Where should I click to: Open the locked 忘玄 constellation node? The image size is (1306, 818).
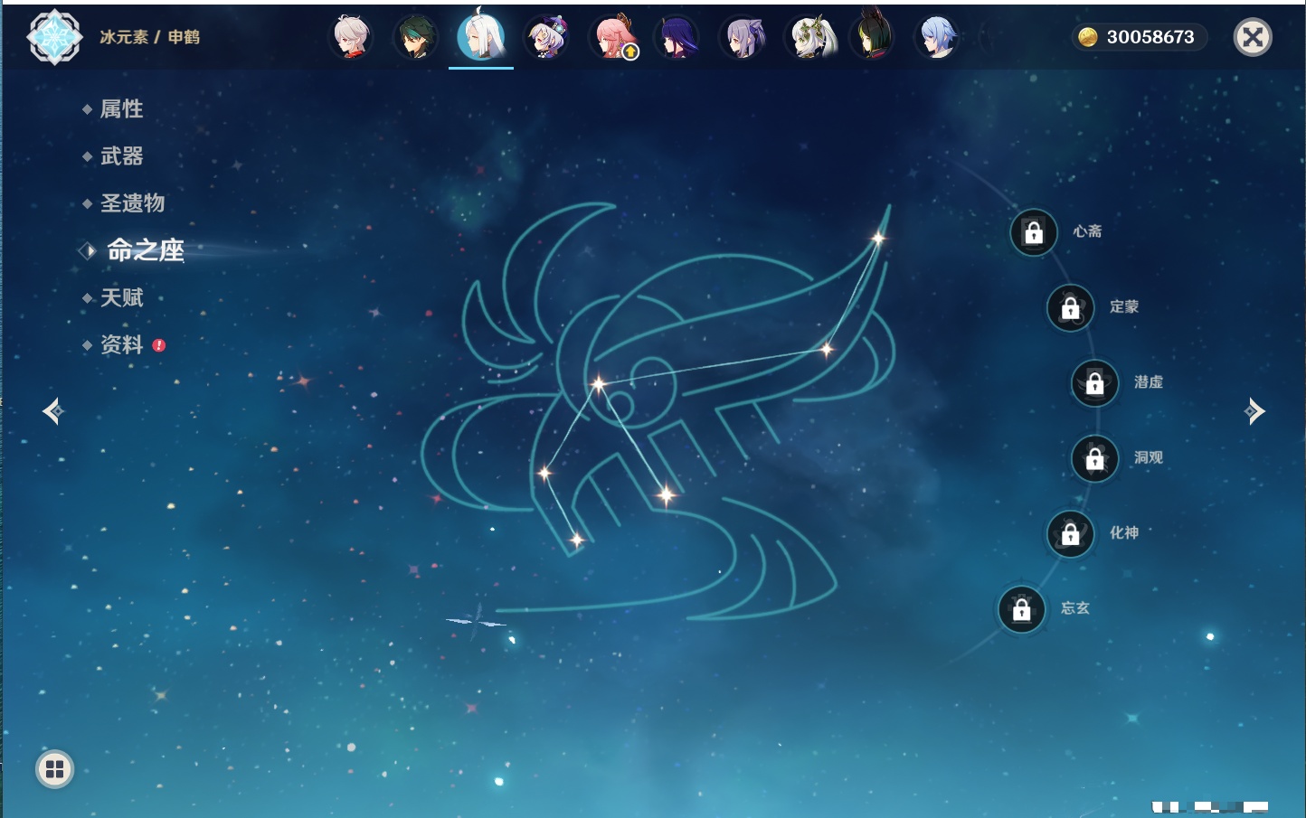tap(1022, 610)
